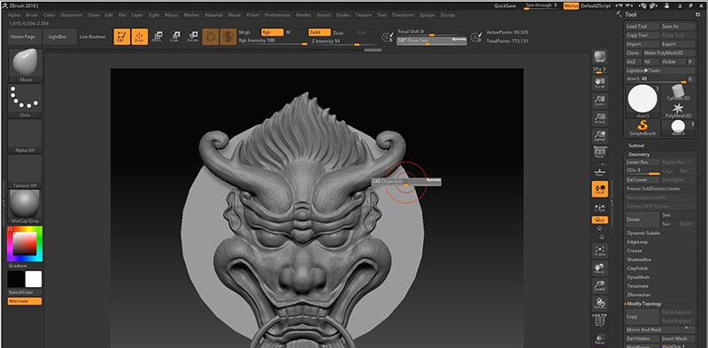Click the Tool palette hammer icon
Viewport: 708px width, 348px height.
pyautogui.click(x=619, y=14)
